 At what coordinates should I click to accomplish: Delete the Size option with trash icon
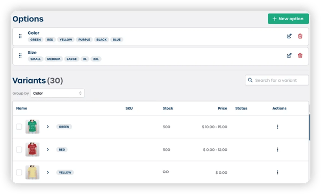pos(300,55)
